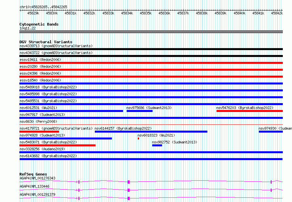Image resolution: width=292 pixels, height=202 pixels.
Task: Select the AGAP4|NM_133446 transcript label
Action: (x=34, y=186)
